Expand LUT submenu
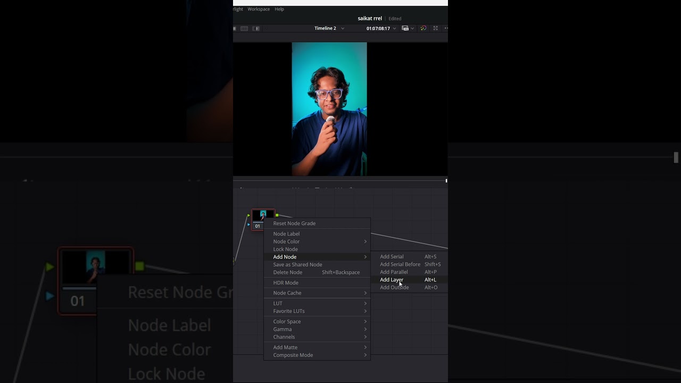The width and height of the screenshot is (681, 383). 317,303
